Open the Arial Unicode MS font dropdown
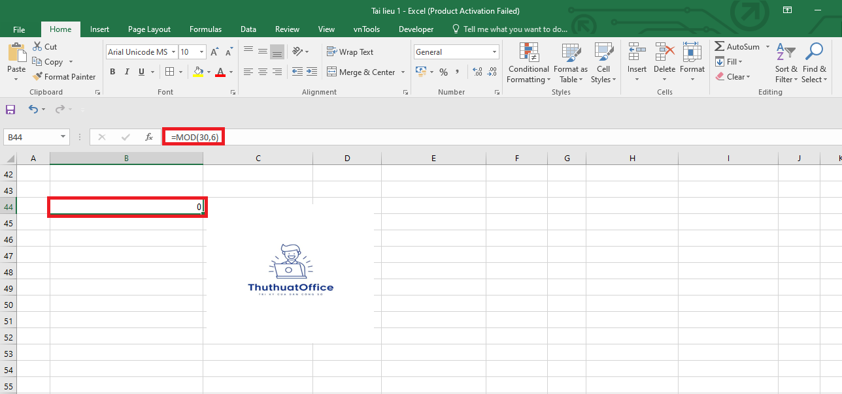This screenshot has height=394, width=842. click(173, 52)
